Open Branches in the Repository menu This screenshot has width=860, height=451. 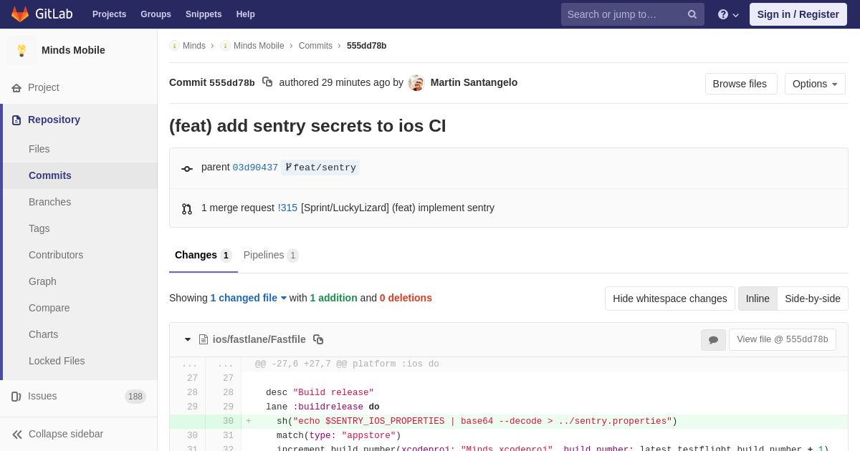[49, 202]
